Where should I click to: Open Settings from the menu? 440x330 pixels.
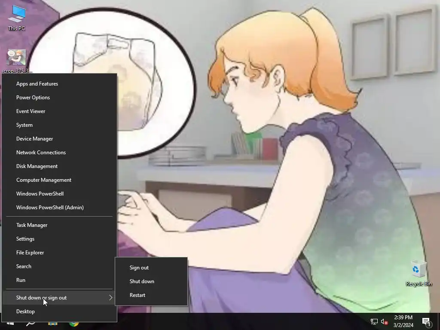[x=59, y=239]
